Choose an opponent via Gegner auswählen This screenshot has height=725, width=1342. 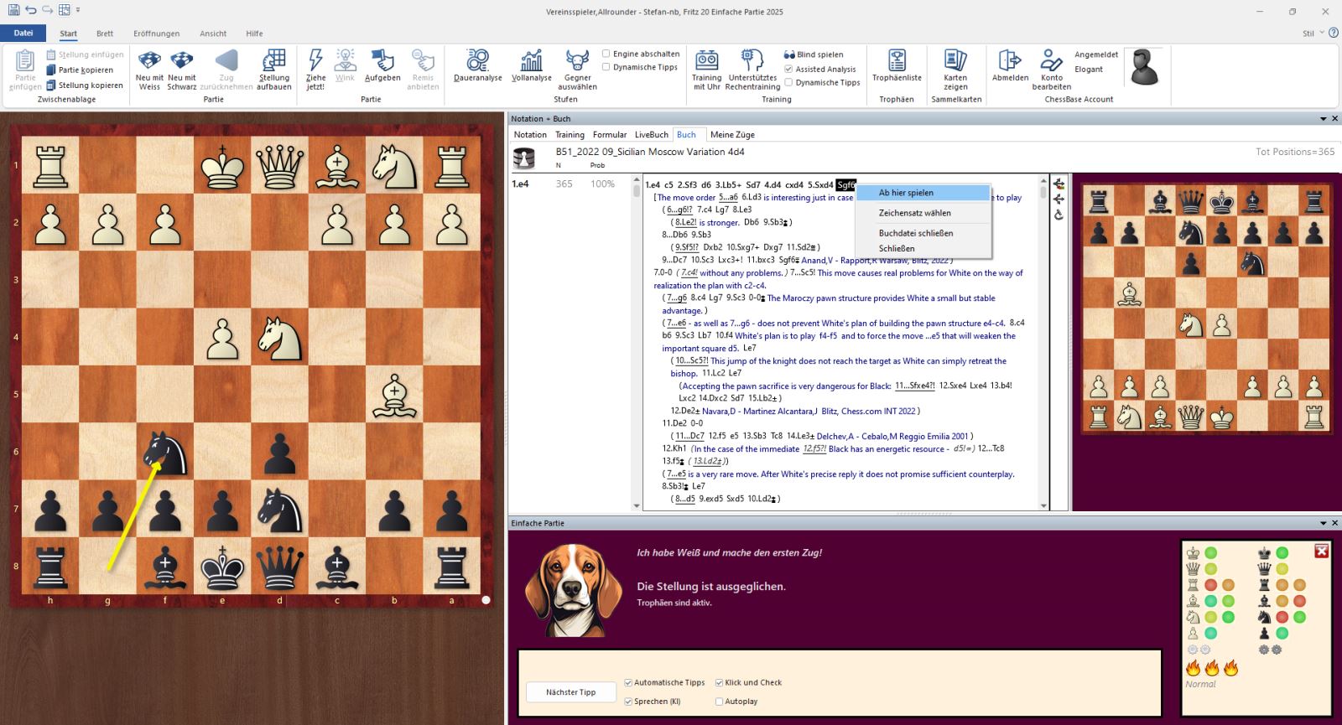pos(577,69)
